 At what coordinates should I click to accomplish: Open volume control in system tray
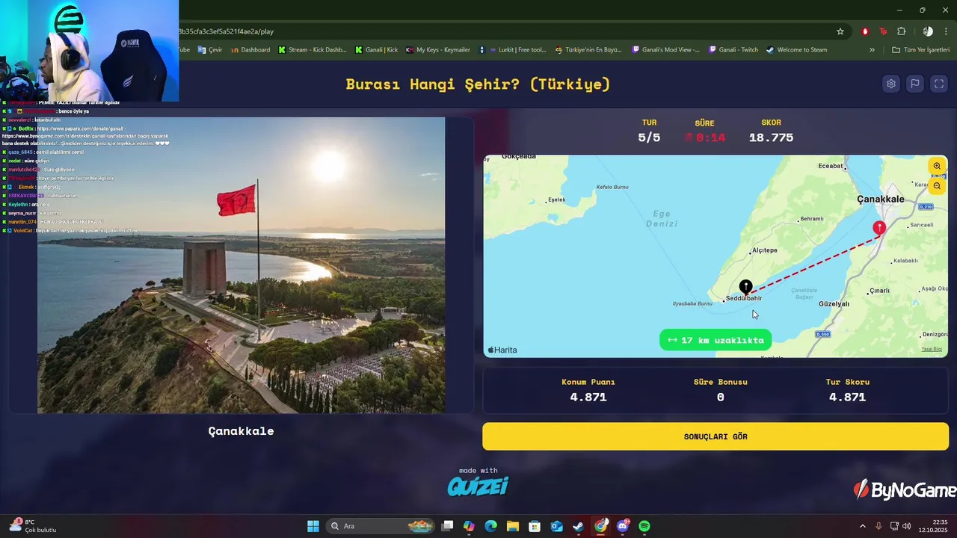907,526
